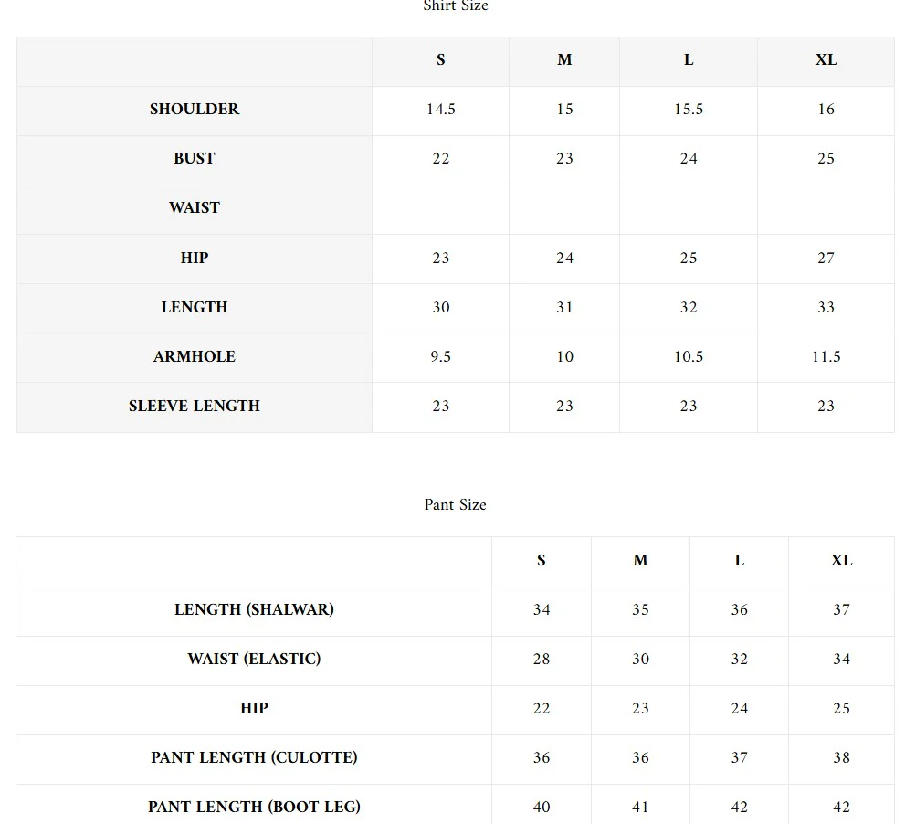The width and height of the screenshot is (905, 824).
Task: Select elastic waist value 28 for size S
Action: [542, 660]
